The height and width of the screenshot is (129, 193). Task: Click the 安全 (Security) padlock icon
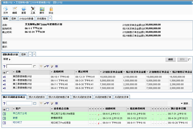51,9
